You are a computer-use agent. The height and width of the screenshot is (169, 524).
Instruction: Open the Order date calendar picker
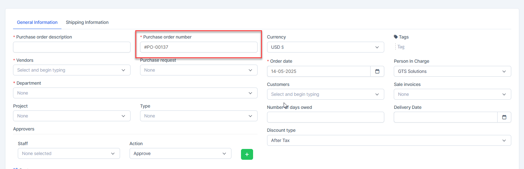(377, 71)
